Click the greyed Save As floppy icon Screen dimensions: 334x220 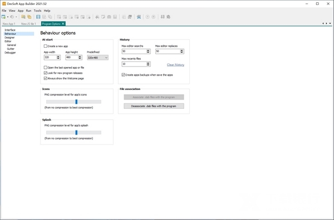coord(44,17)
